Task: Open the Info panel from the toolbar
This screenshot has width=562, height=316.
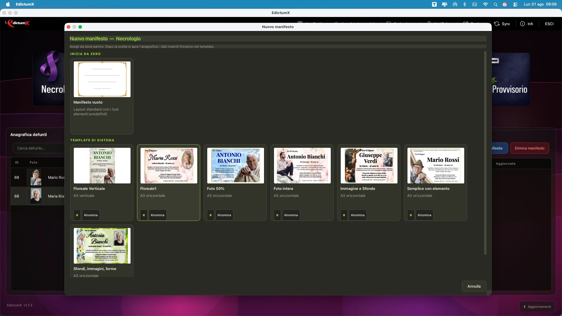Action: (x=527, y=24)
